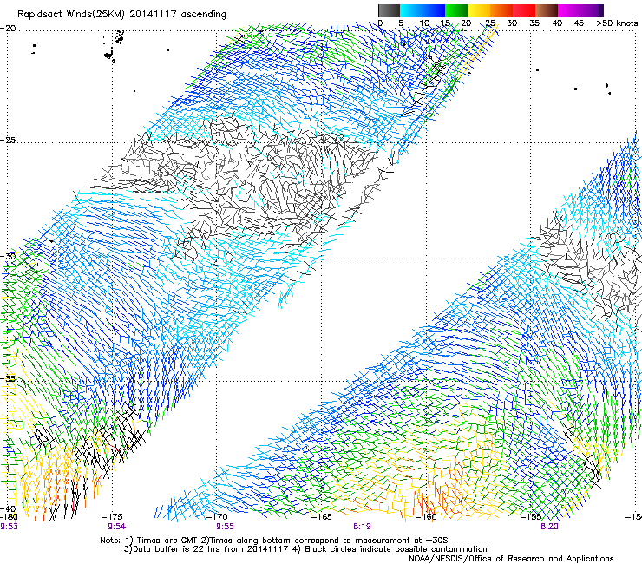Click the legend scale label '35'
The height and width of the screenshot is (564, 642).
pyautogui.click(x=534, y=23)
